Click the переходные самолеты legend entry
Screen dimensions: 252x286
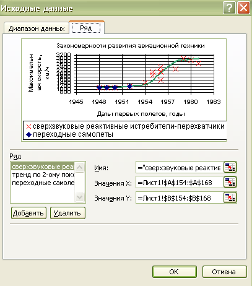tap(69, 134)
